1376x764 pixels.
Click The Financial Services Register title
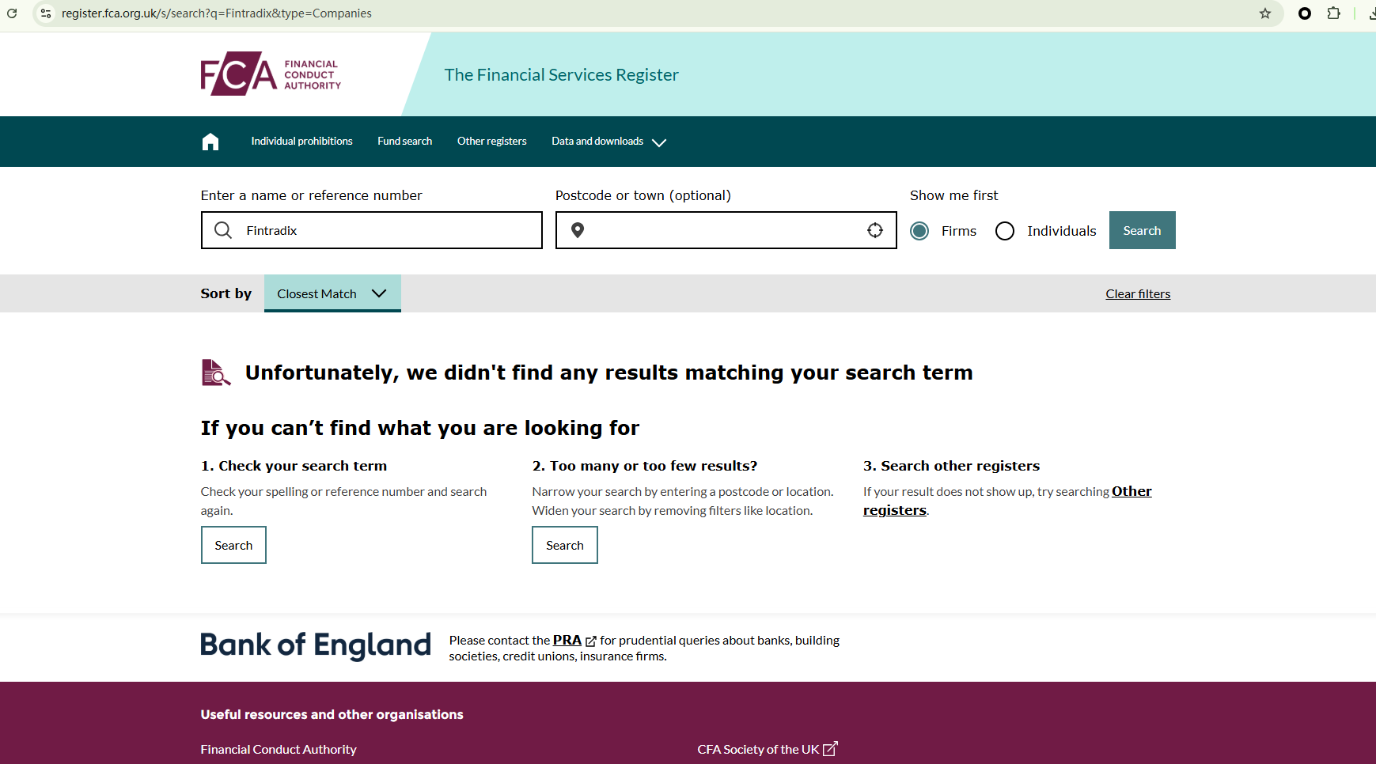562,75
